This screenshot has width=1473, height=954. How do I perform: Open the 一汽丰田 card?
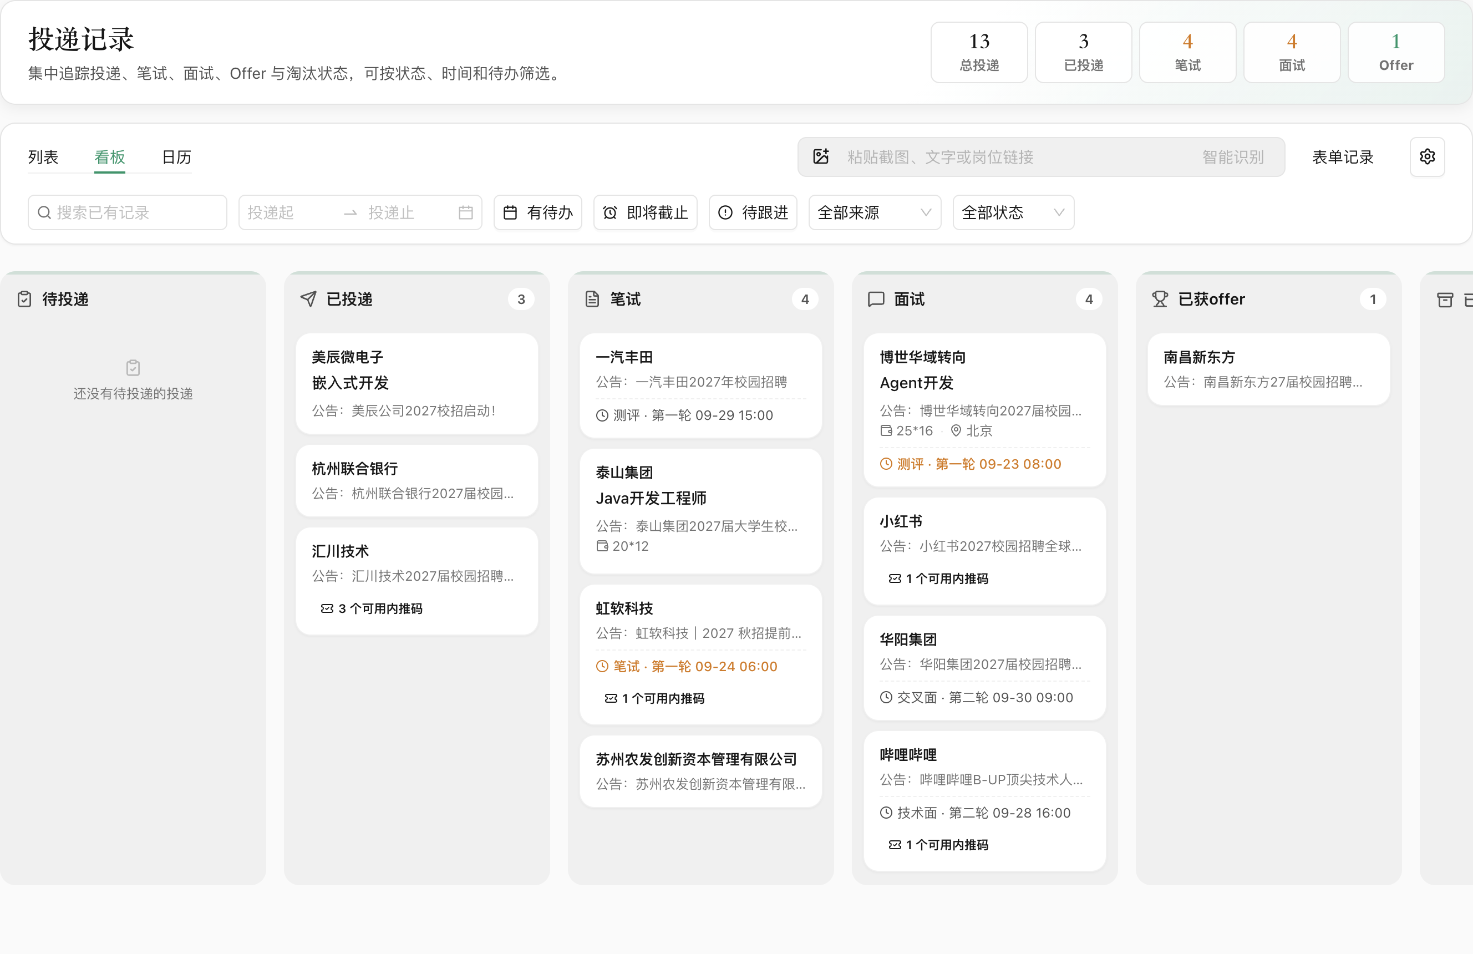tap(700, 385)
